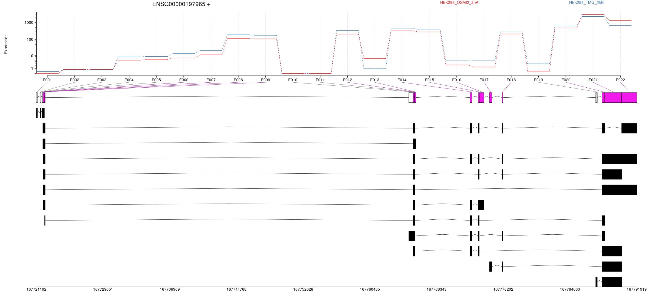Viewport: 667px width, 294px height.
Task: Click exon label E008
Action: click(238, 80)
